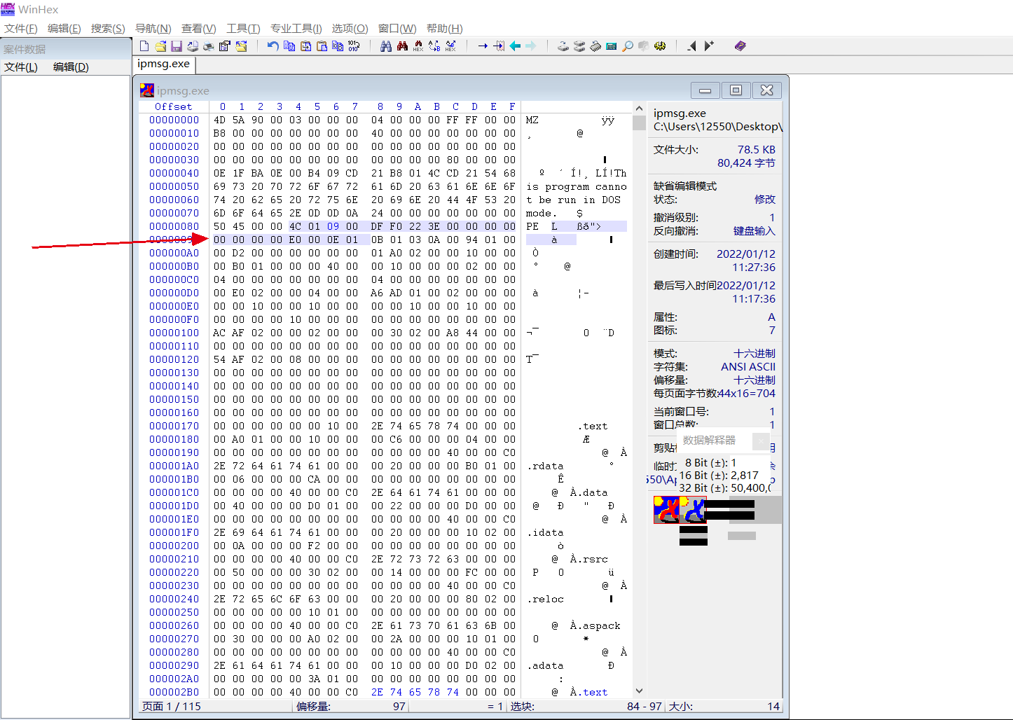Click the Print icon in toolbar
Viewport: 1013px width, 720px height.
tap(209, 46)
